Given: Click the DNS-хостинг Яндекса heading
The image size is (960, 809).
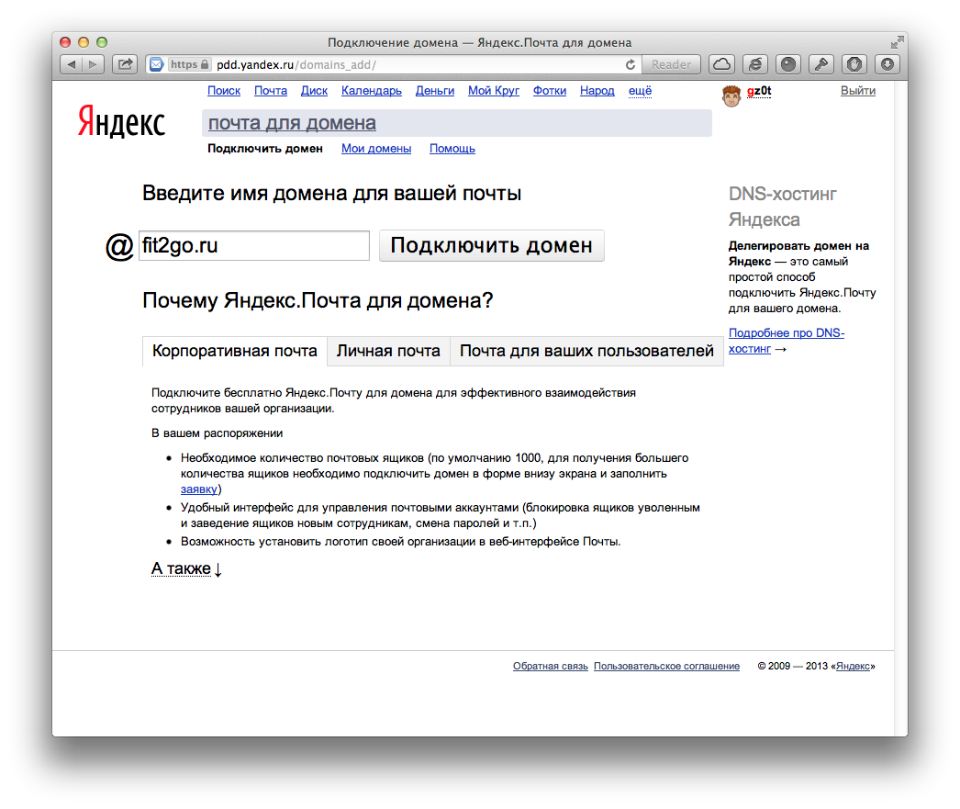Looking at the screenshot, I should coord(783,207).
